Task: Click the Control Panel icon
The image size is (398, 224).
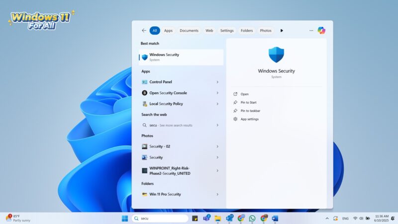Action: pos(144,82)
